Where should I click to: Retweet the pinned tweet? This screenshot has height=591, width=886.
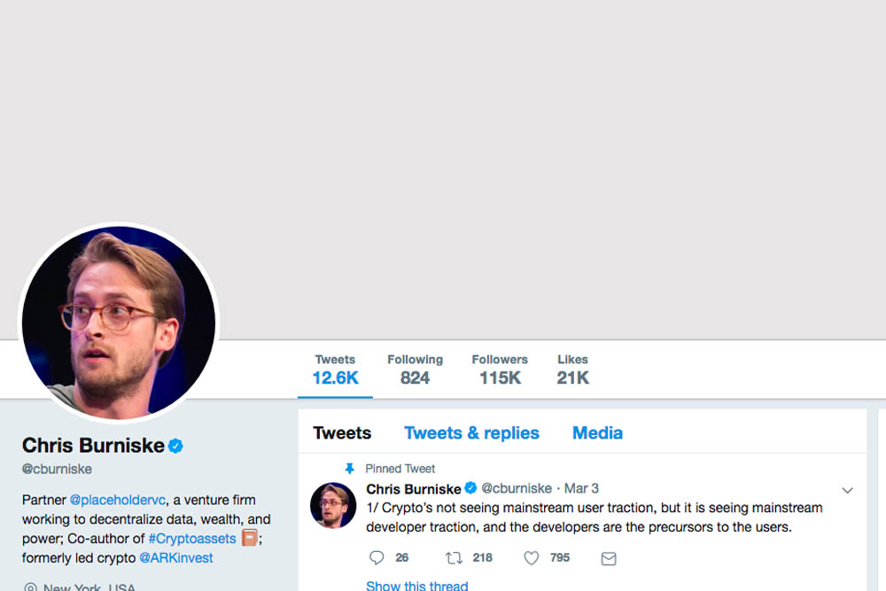point(454,558)
